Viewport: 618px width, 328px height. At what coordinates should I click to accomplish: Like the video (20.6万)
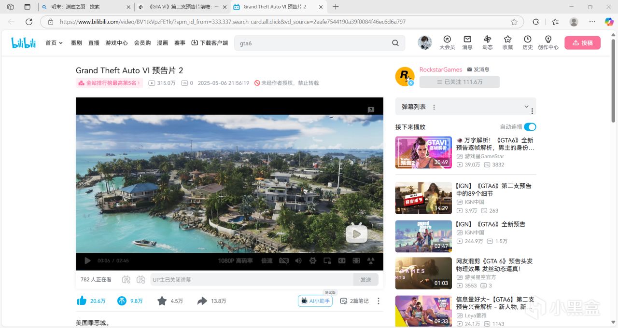click(91, 301)
